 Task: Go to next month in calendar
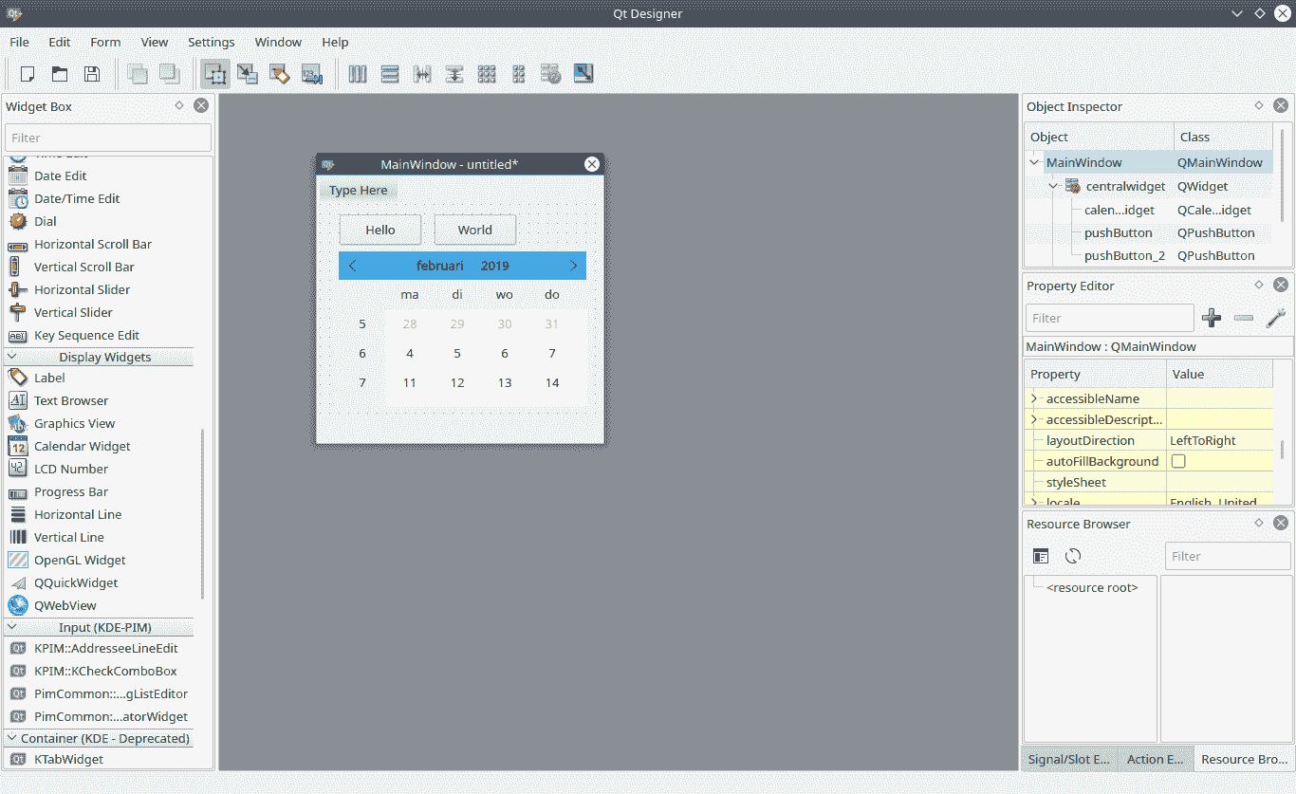(x=573, y=266)
